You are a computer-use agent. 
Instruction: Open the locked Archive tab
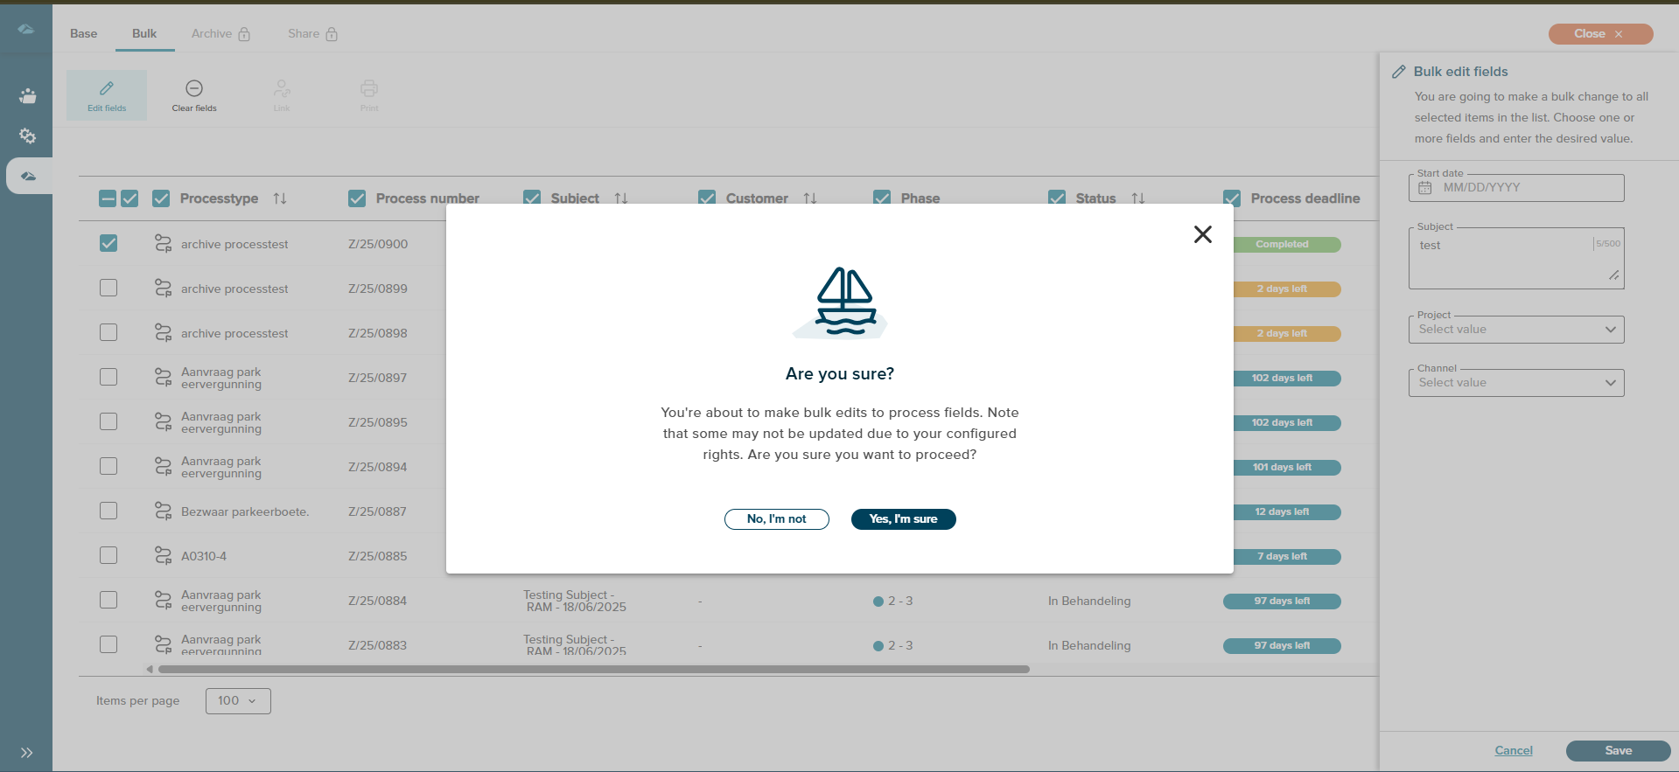[x=220, y=34]
